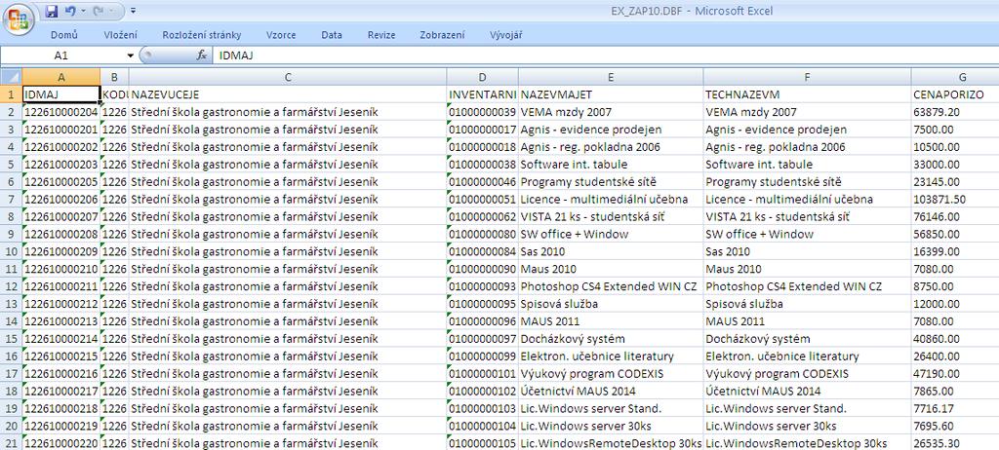Select column A header
Viewport: 999px width, 450px height.
point(61,77)
